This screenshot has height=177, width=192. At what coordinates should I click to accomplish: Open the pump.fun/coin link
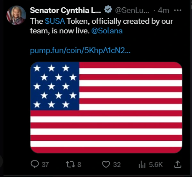point(80,50)
